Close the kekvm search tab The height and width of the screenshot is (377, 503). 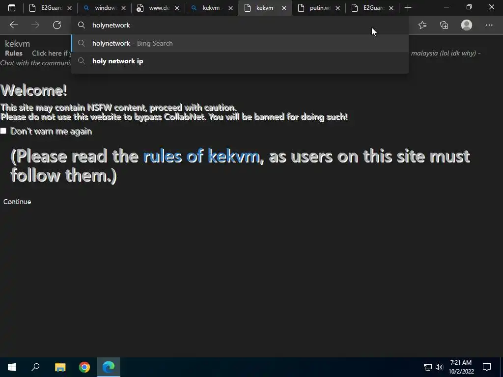point(230,8)
